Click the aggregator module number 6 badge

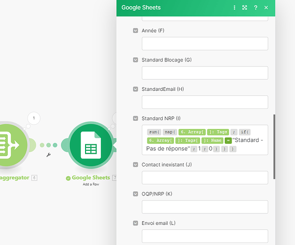[34, 178]
